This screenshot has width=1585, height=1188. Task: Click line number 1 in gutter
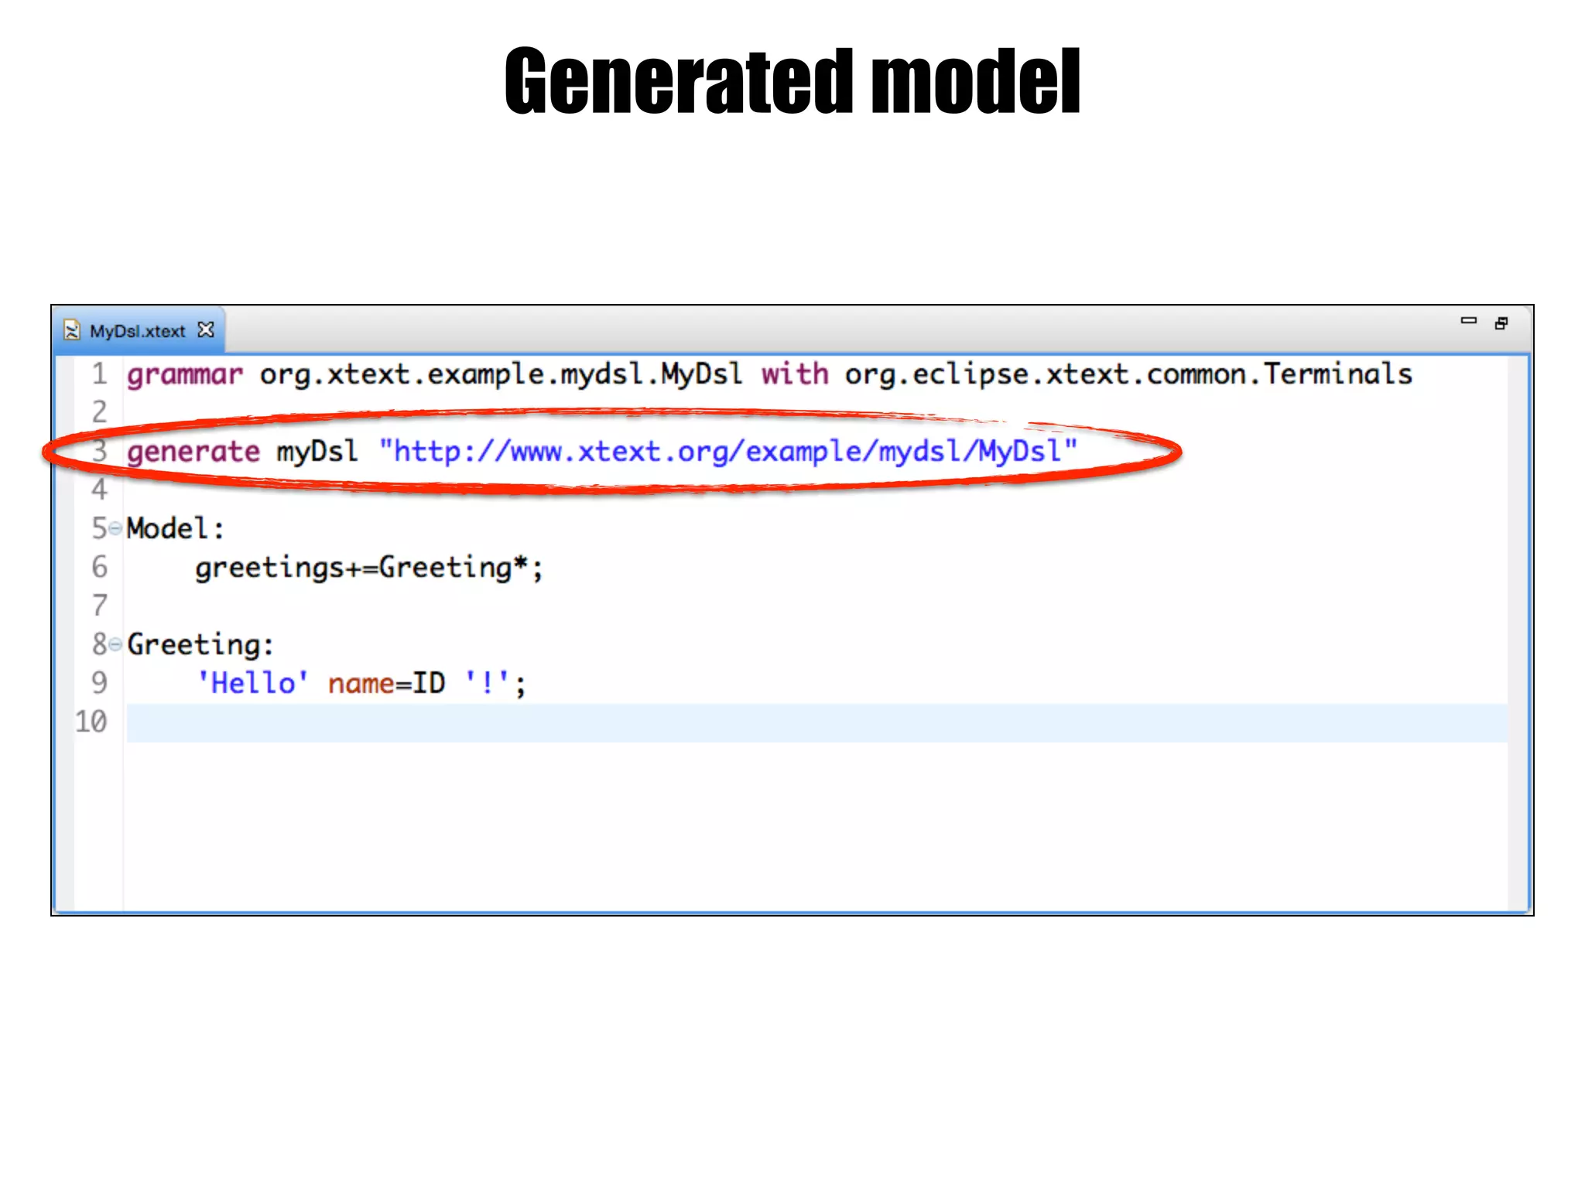[x=99, y=374]
